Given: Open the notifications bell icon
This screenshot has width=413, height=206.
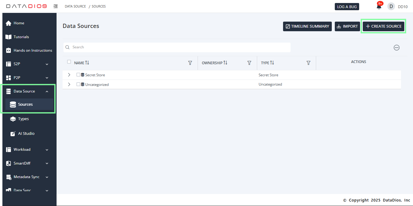Looking at the screenshot, I should click(x=379, y=6).
